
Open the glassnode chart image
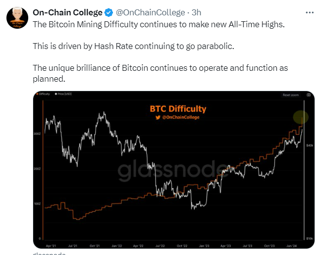[174, 170]
